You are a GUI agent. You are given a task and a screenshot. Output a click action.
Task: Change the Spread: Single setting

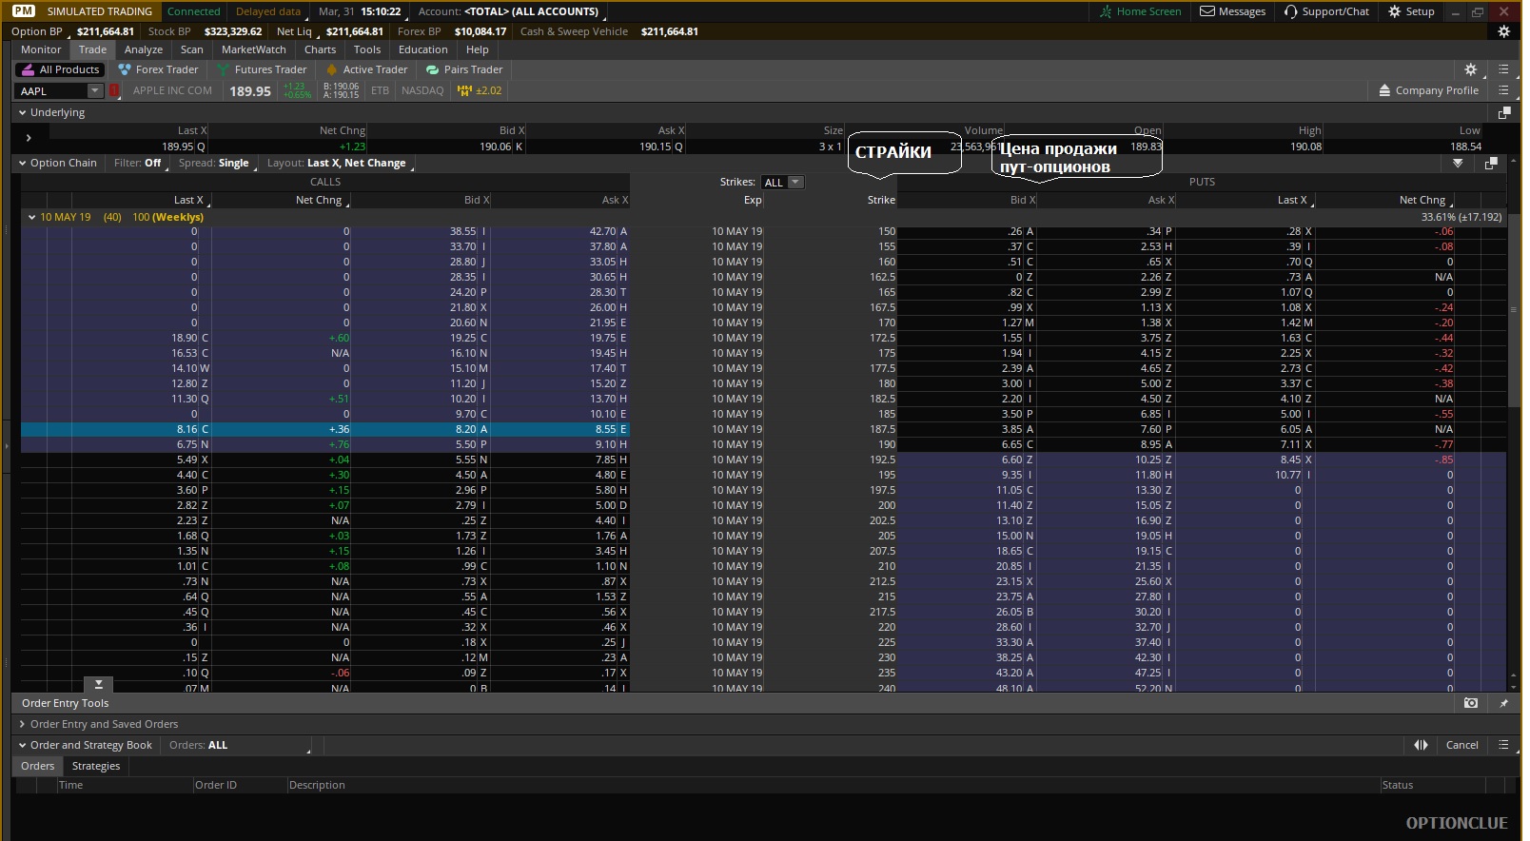[x=214, y=163]
